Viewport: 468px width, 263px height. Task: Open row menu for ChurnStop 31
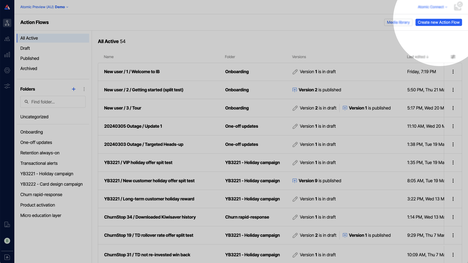coord(453,255)
